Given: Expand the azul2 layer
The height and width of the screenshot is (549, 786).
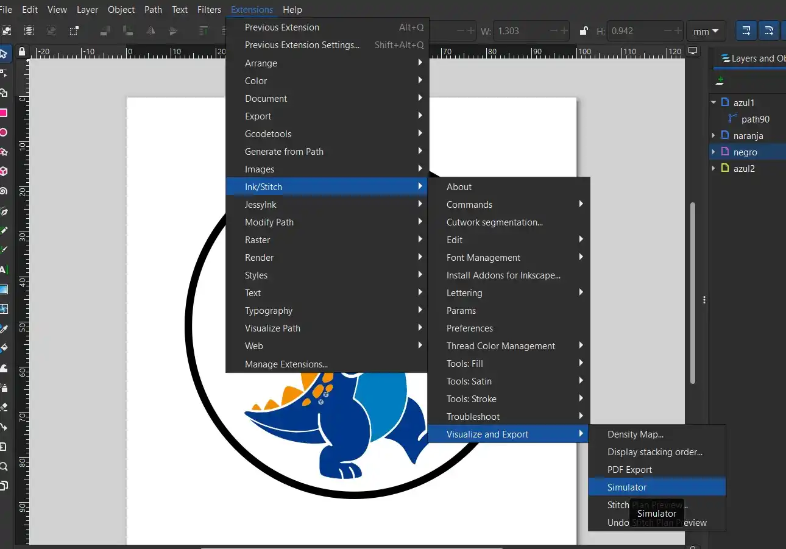Looking at the screenshot, I should tap(713, 168).
